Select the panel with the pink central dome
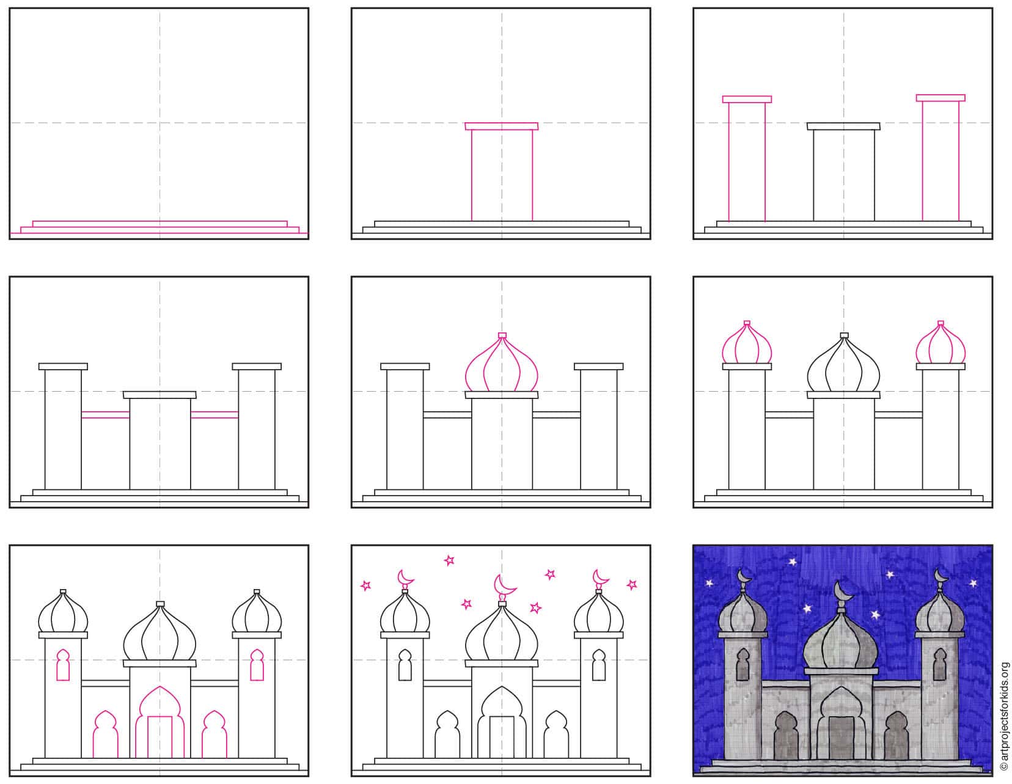This screenshot has width=1012, height=784. pyautogui.click(x=501, y=392)
